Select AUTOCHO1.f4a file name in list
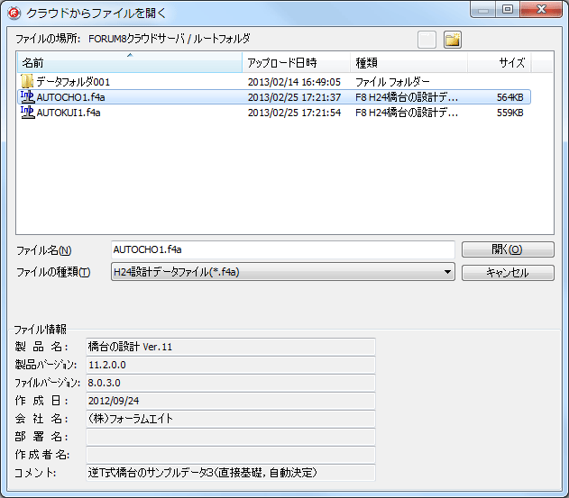 (70, 97)
